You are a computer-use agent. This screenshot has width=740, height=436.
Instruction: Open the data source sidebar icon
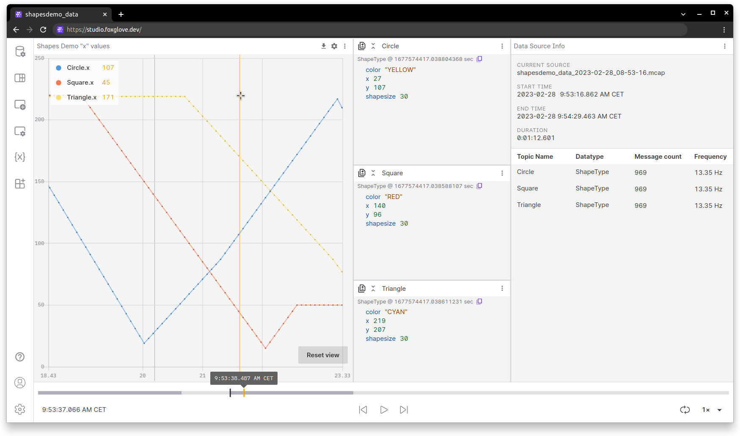pyautogui.click(x=20, y=52)
